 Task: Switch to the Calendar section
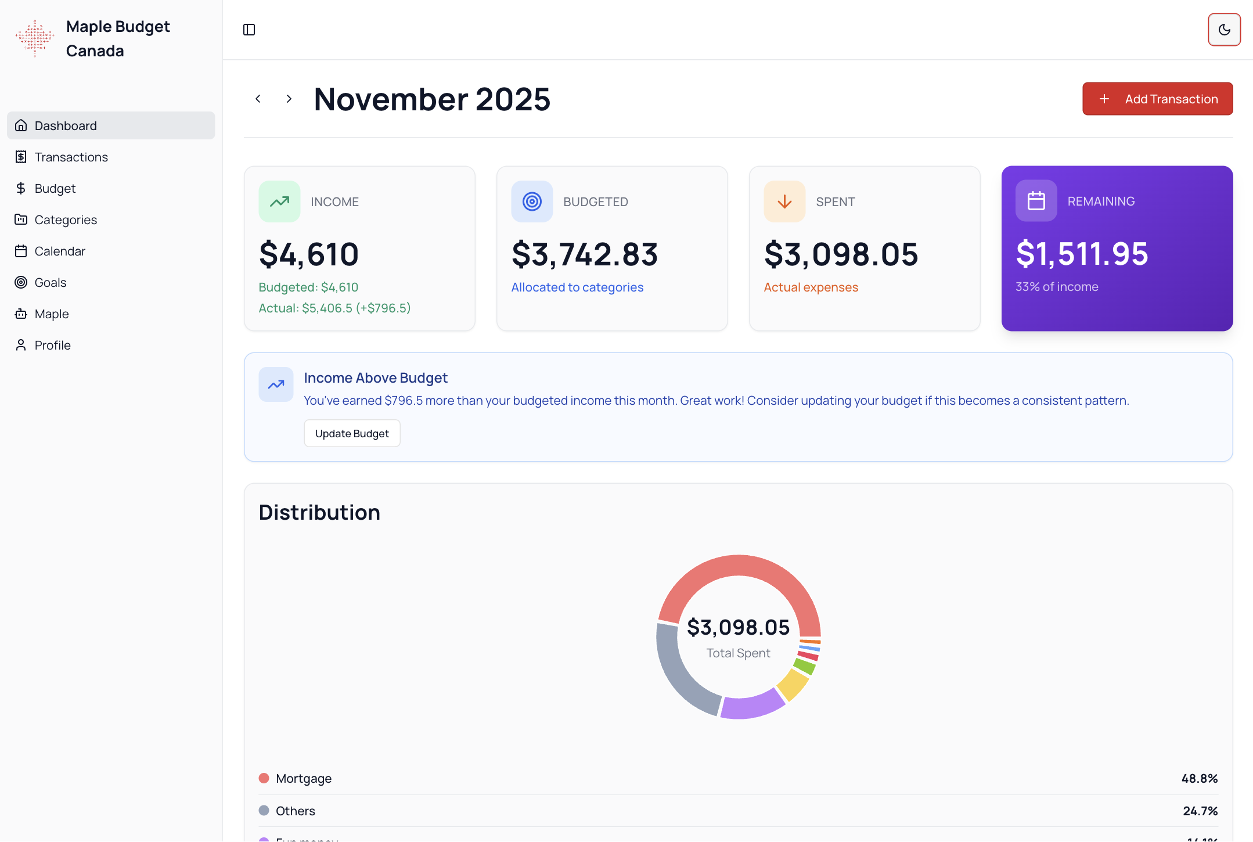click(60, 251)
